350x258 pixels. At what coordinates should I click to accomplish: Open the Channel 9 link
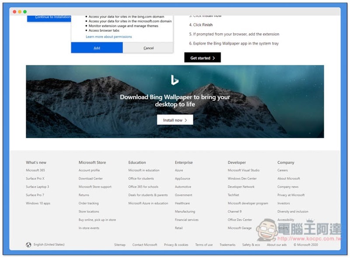[234, 212]
